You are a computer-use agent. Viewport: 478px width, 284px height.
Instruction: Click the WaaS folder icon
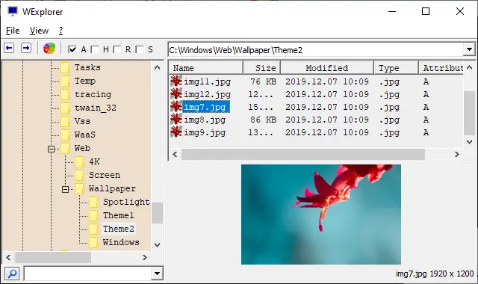[x=65, y=135]
